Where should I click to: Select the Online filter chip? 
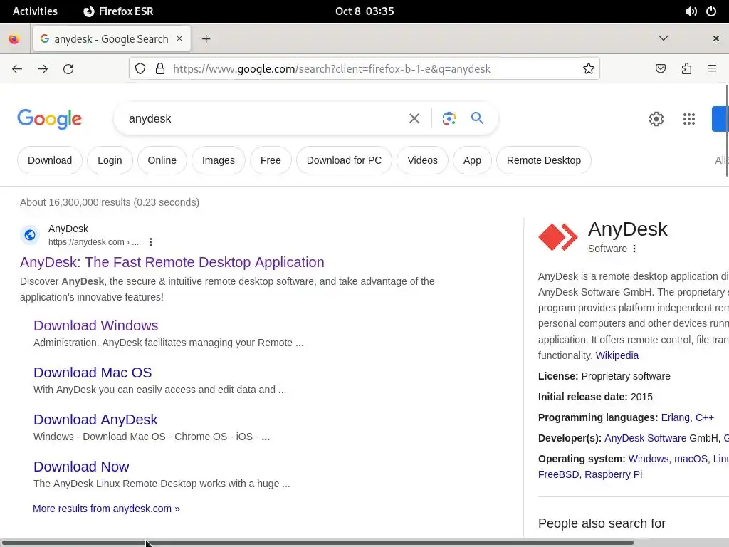162,160
